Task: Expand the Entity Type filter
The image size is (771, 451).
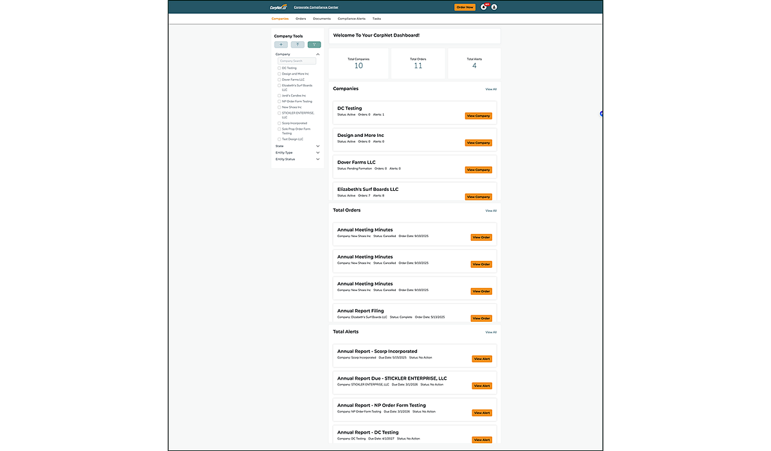Action: (318, 153)
